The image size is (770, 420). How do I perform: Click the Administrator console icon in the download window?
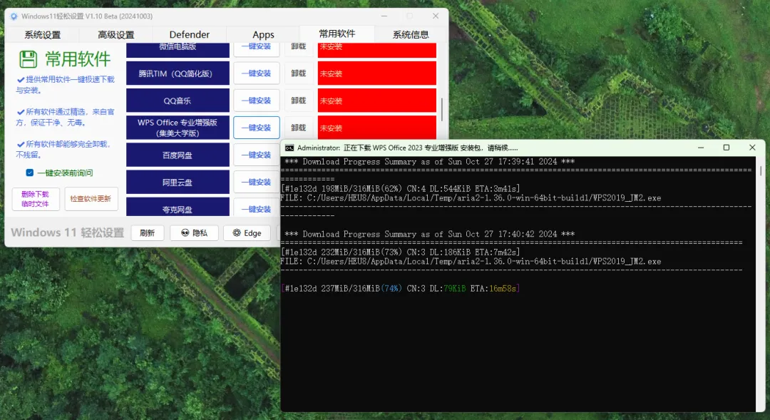(x=288, y=147)
